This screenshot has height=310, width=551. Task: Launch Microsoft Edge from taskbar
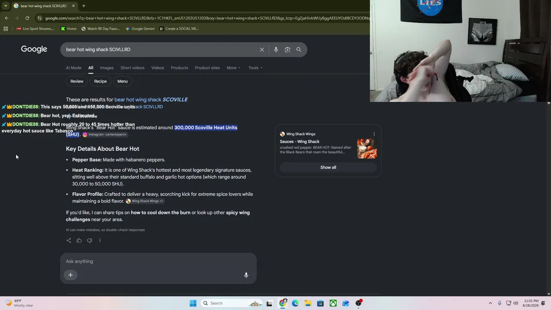click(295, 303)
